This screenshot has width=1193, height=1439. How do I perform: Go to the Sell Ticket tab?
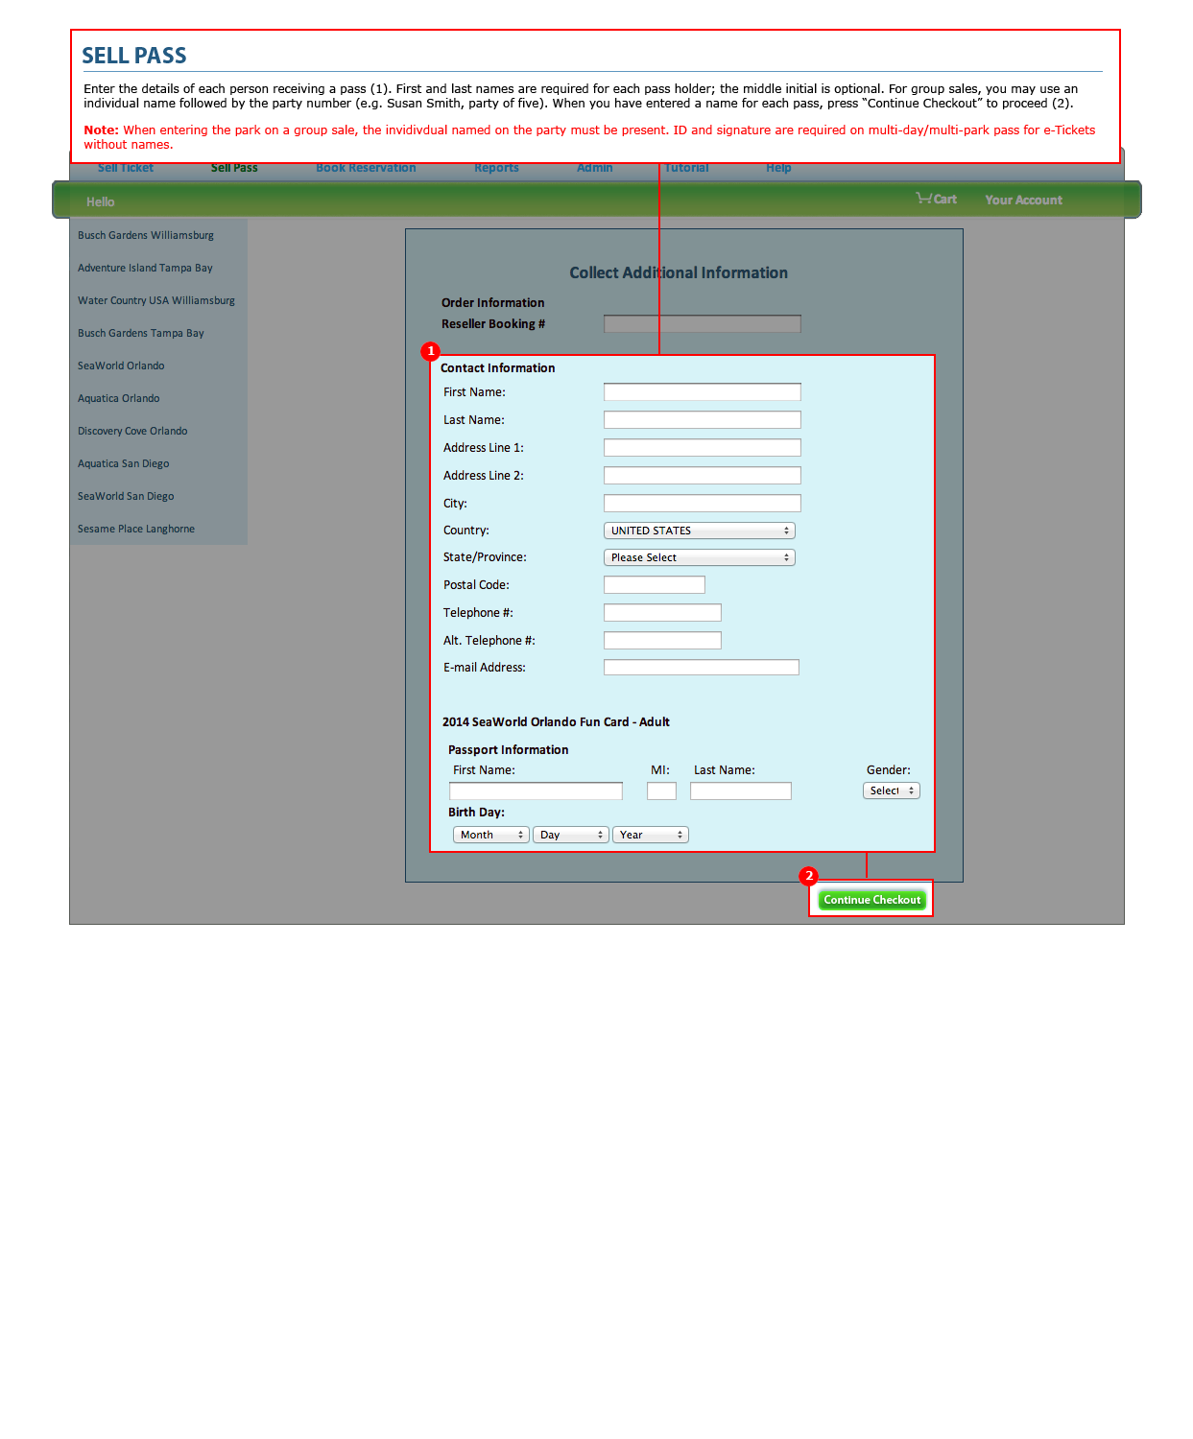click(126, 168)
